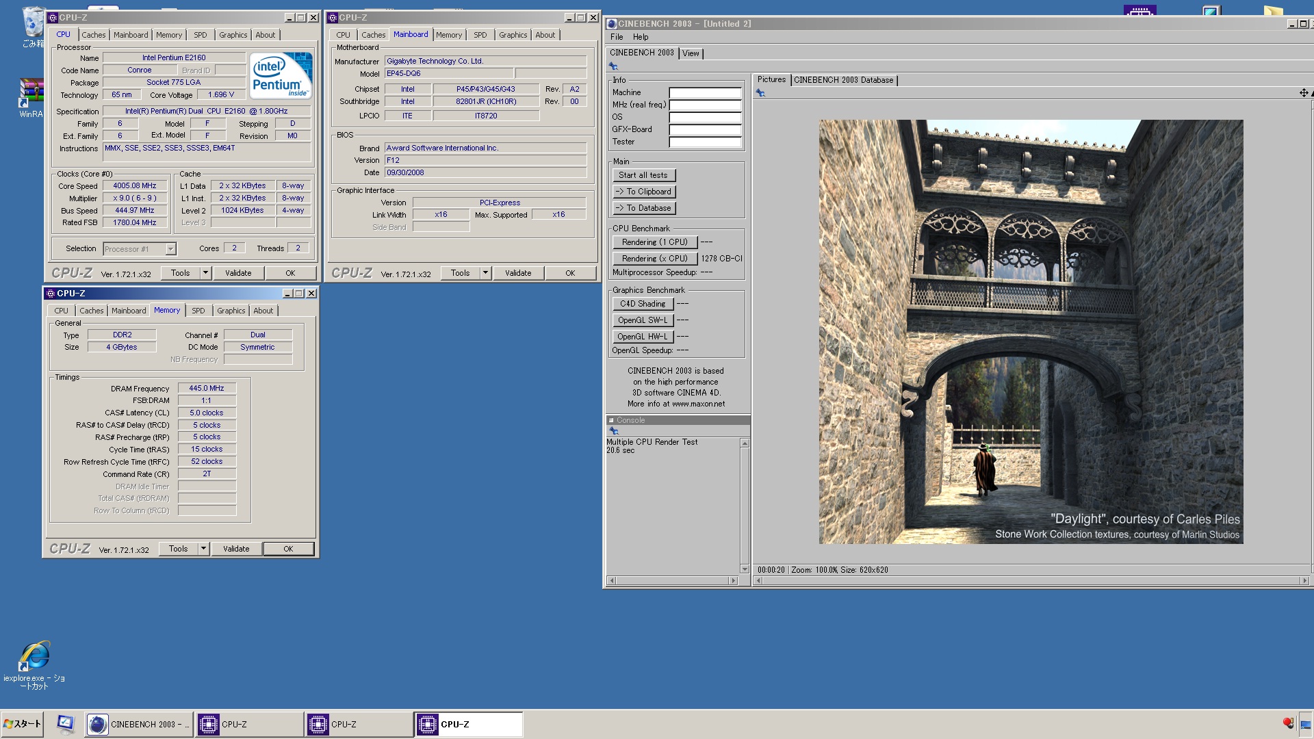Click the CINEBENCH 2003 title bar icon
Screen dimensions: 1314x739
click(612, 24)
